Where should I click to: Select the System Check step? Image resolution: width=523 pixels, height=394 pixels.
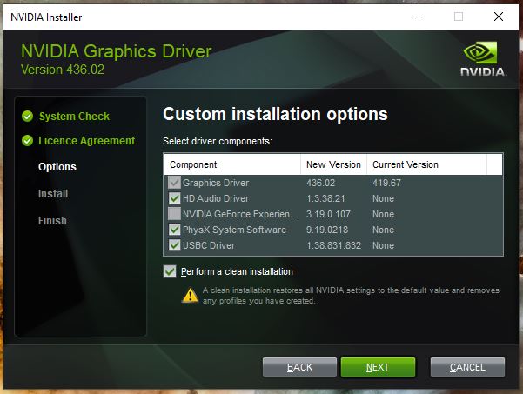74,117
